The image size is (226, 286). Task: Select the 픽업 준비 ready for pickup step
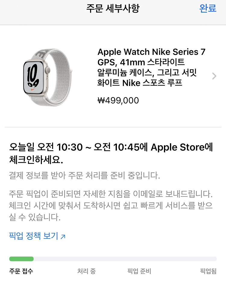point(139,271)
